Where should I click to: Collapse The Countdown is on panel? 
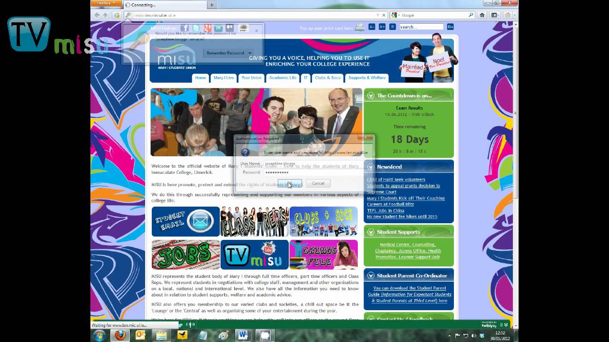(370, 95)
